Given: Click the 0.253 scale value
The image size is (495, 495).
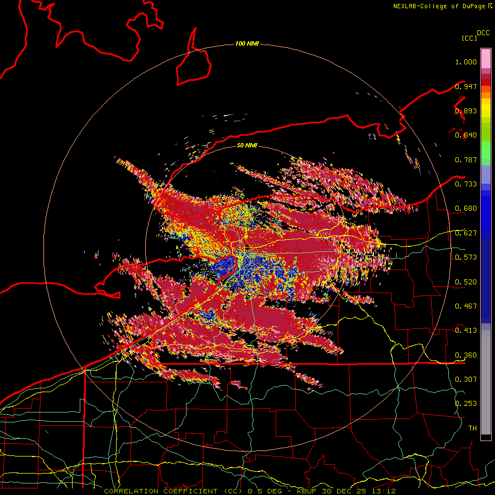Looking at the screenshot, I should tap(466, 404).
